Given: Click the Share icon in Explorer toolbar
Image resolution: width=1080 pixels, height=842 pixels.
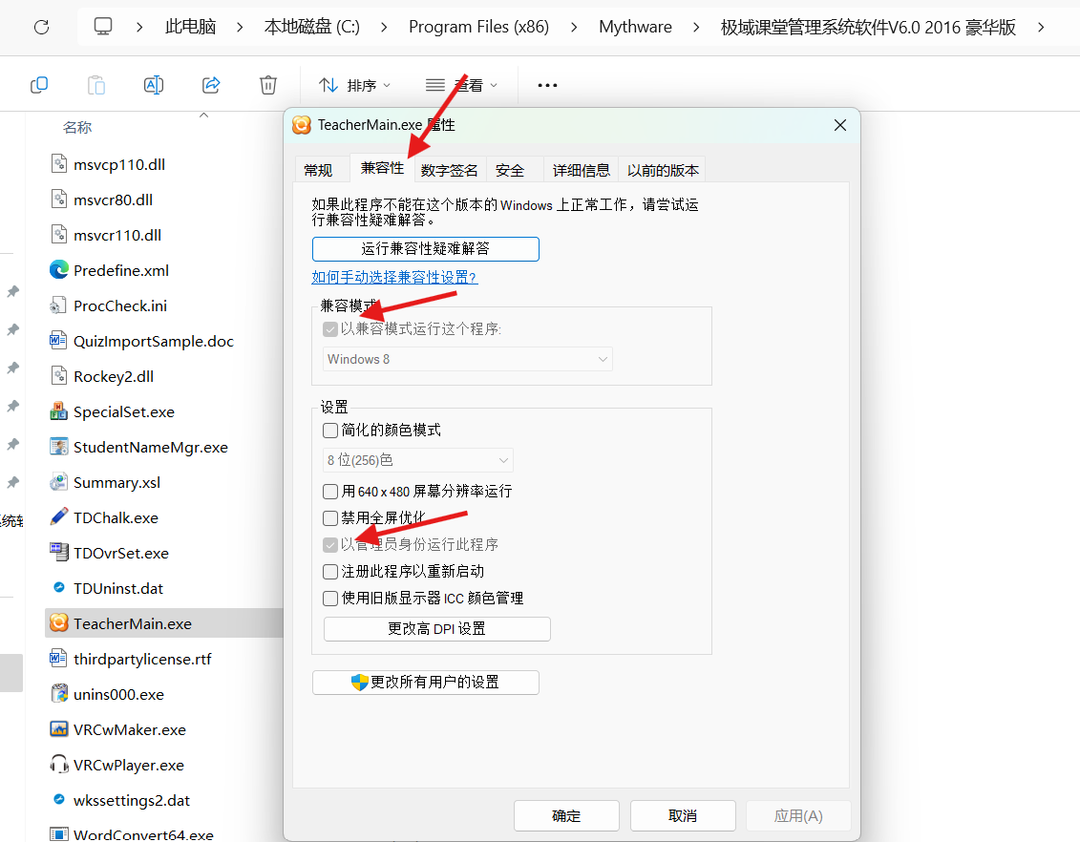Looking at the screenshot, I should pyautogui.click(x=211, y=85).
